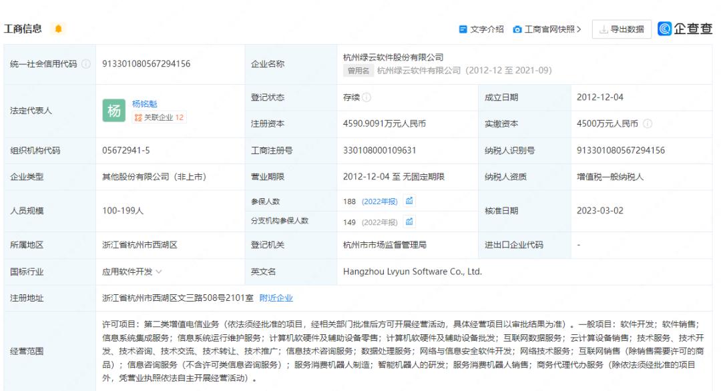Select 注册资本 value 4590.9091万元人民币

pos(385,123)
